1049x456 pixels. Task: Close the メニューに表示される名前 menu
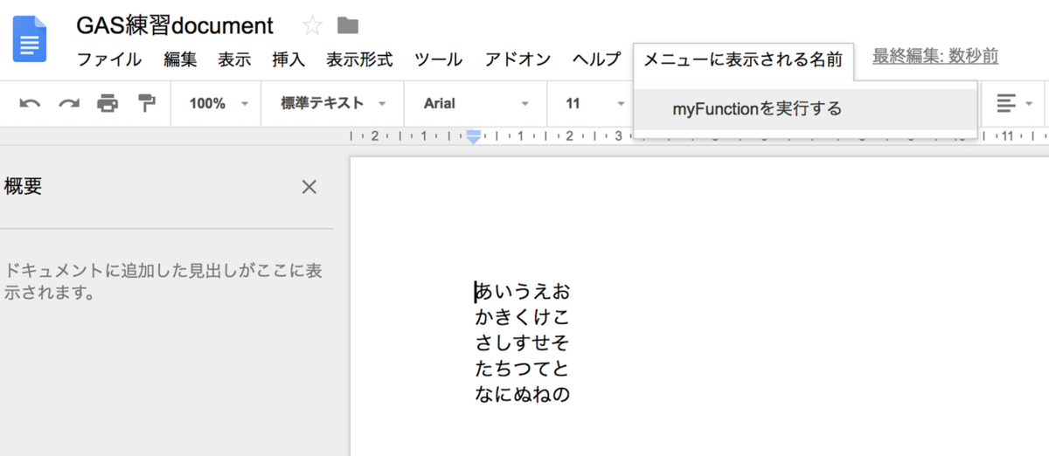(x=743, y=59)
